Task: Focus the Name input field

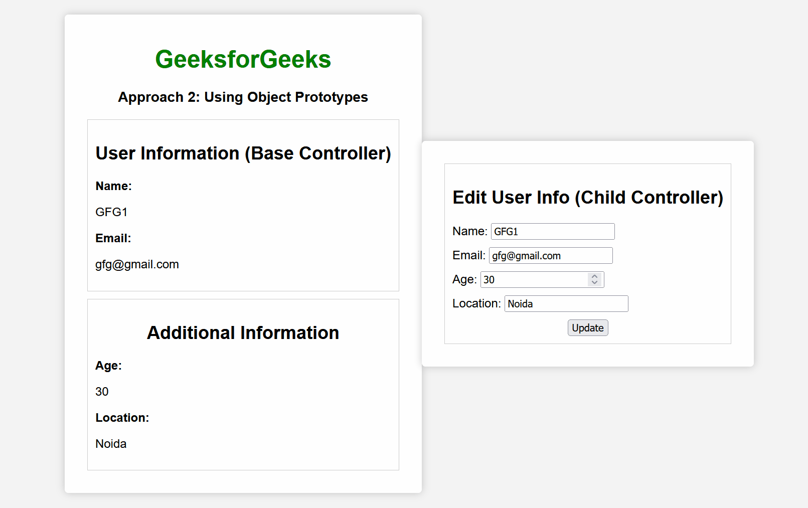Action: coord(552,232)
